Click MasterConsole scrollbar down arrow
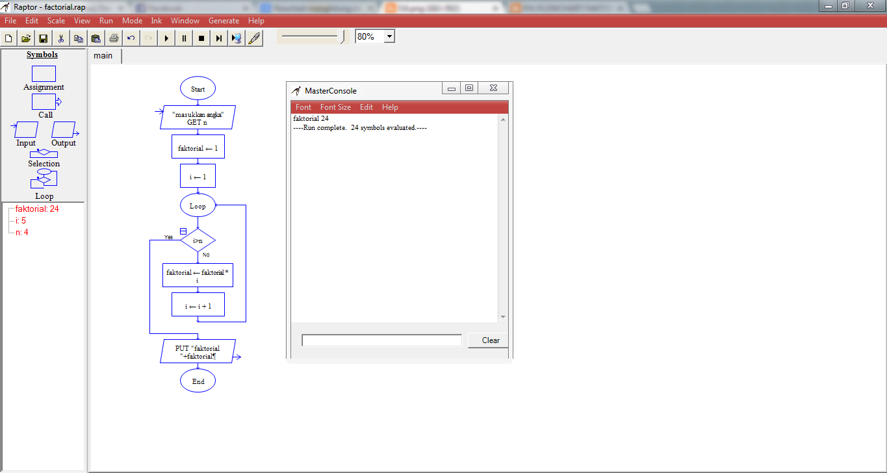This screenshot has height=473, width=887. 503,317
